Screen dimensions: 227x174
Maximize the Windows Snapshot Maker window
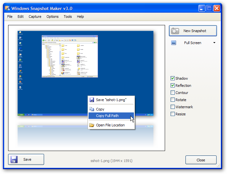[209, 8]
